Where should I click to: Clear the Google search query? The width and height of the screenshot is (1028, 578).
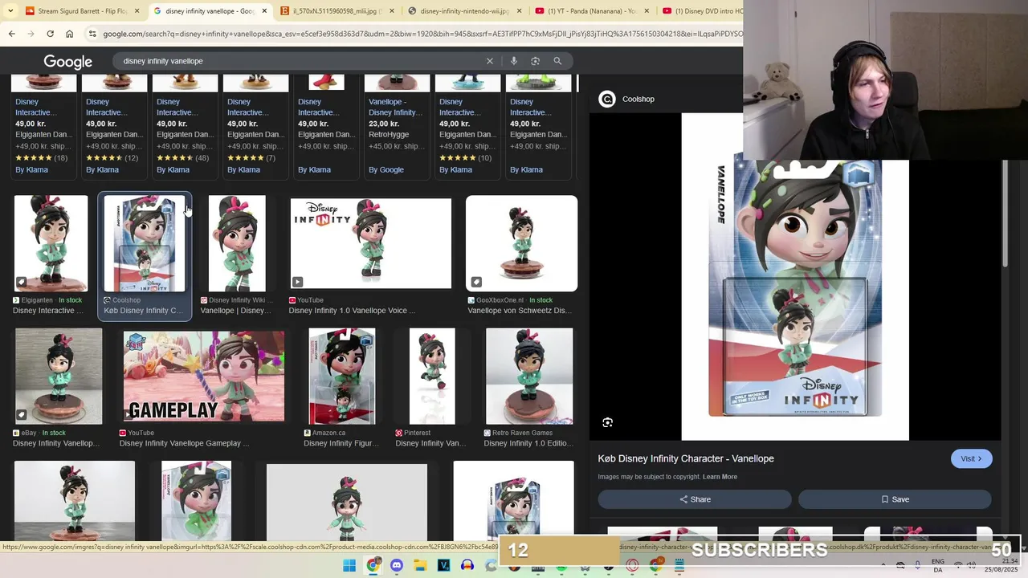490,61
